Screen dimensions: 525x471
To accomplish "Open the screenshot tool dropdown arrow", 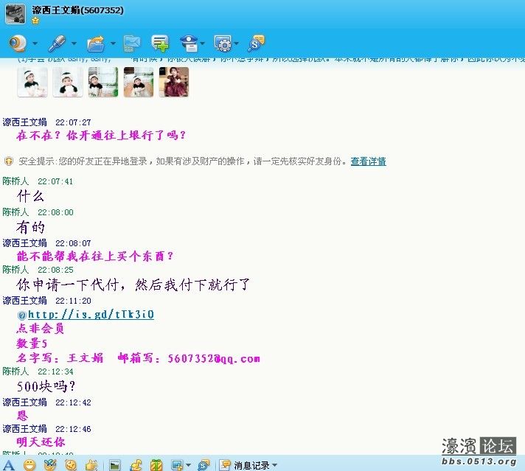I will (189, 466).
